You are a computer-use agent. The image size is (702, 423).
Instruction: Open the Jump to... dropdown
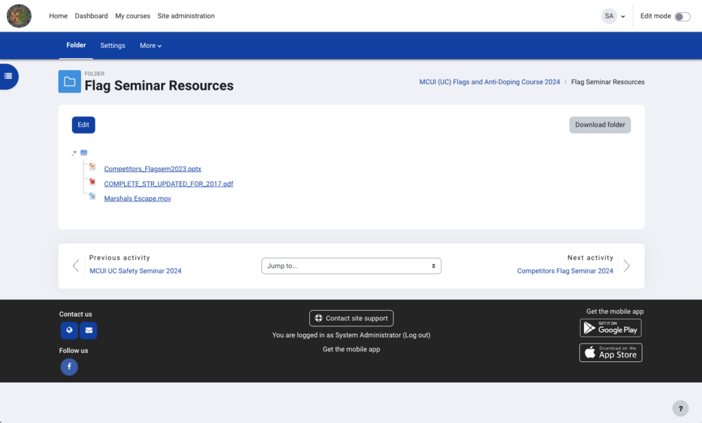pos(351,265)
